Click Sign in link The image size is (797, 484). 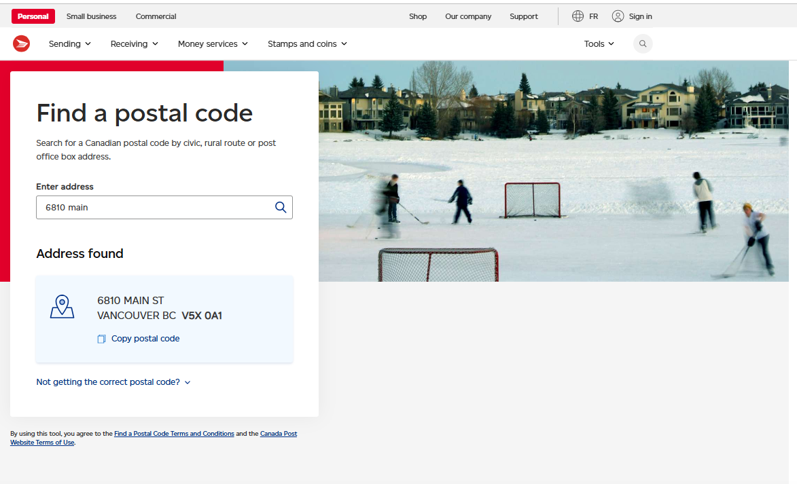[x=641, y=16]
